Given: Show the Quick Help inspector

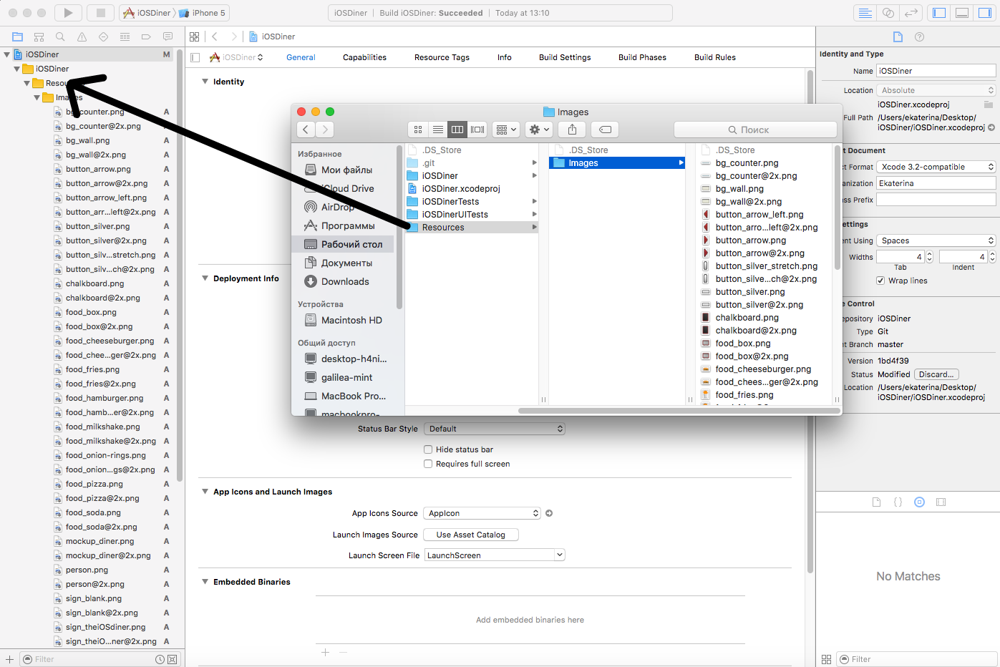Looking at the screenshot, I should (920, 36).
